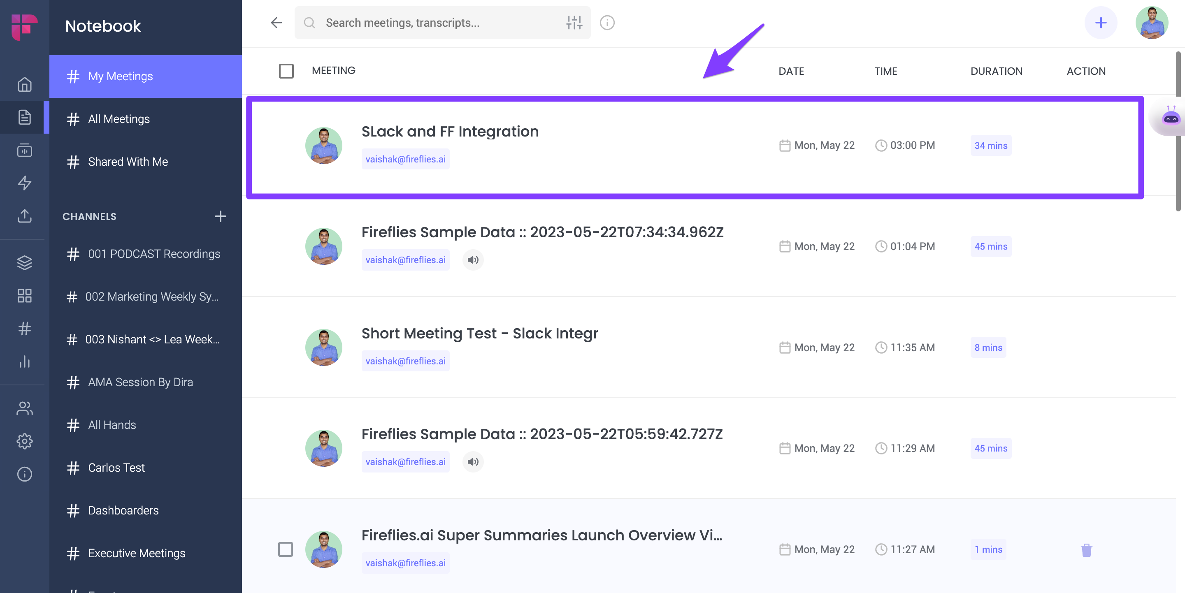Click the DURATION column header
This screenshot has height=593, width=1185.
point(997,71)
